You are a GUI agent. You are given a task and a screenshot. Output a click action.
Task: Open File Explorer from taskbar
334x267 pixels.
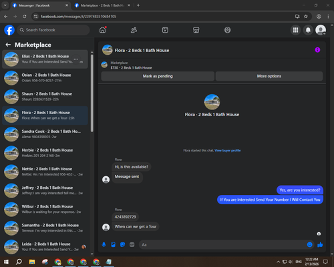pyautogui.click(x=32, y=262)
